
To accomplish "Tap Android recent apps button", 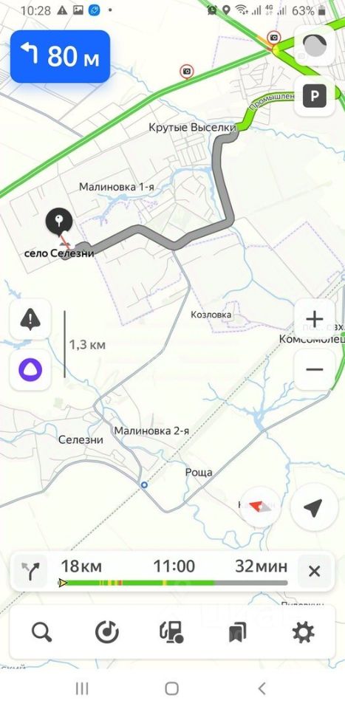I will coord(82,688).
